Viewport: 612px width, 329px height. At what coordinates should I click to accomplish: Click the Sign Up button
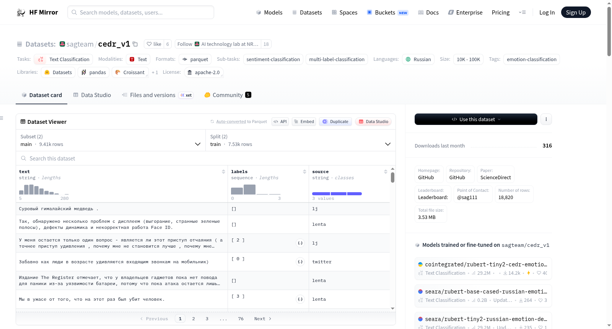pyautogui.click(x=576, y=13)
